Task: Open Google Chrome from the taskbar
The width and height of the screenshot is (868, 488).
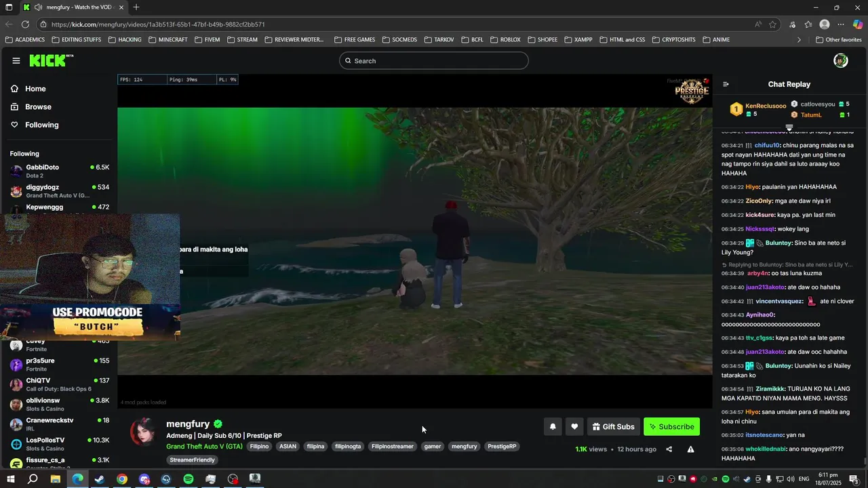Action: click(x=122, y=479)
